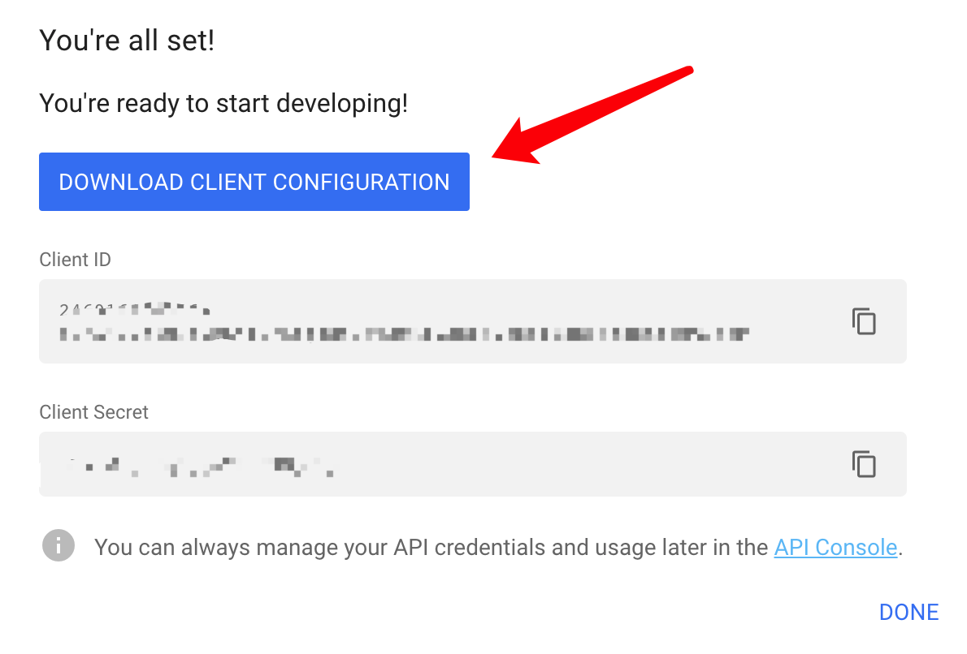Download the client configuration file
Screen dimensions: 967x654
point(254,182)
